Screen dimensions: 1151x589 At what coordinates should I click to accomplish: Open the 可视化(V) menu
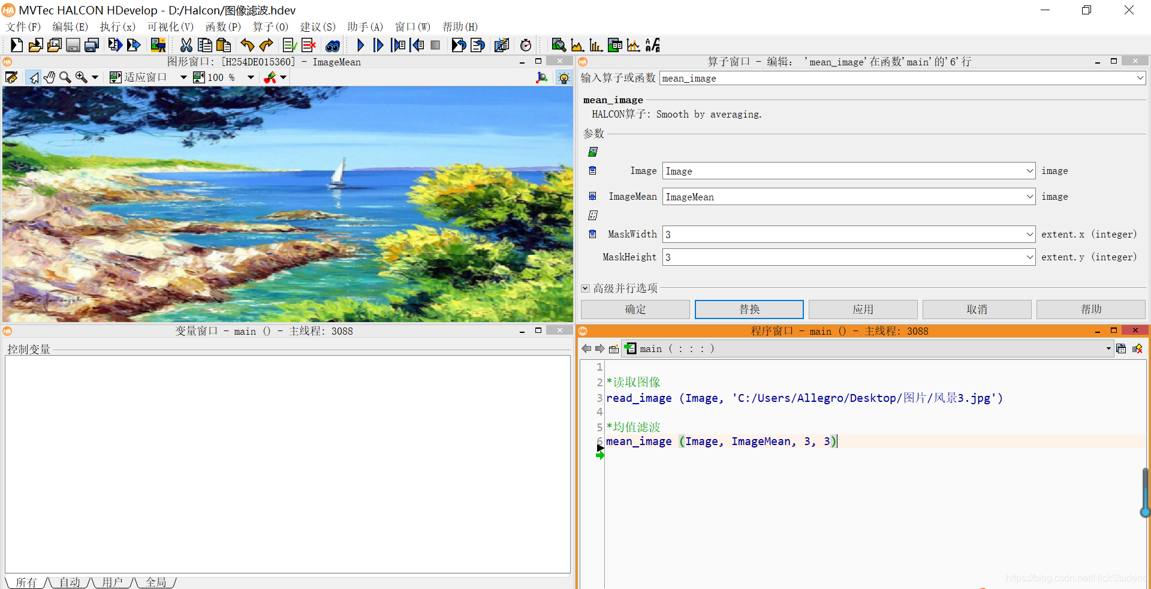point(170,27)
